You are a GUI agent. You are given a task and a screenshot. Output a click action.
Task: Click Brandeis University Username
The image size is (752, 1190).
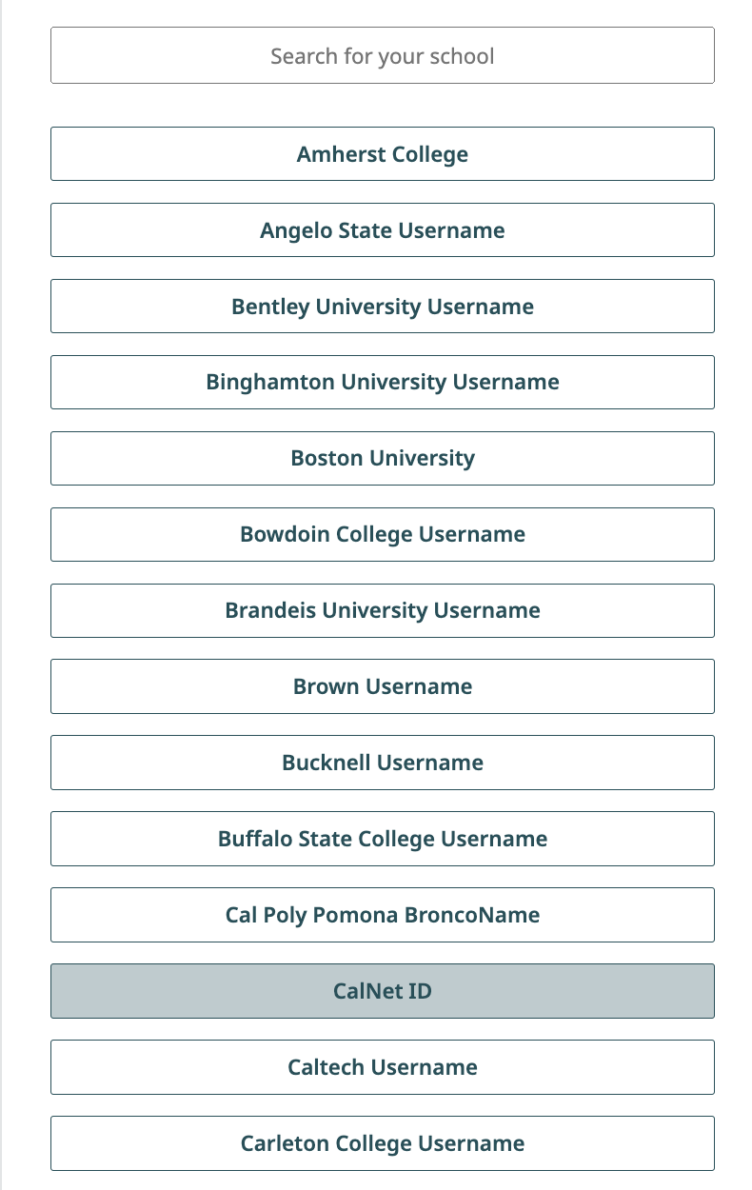(382, 611)
